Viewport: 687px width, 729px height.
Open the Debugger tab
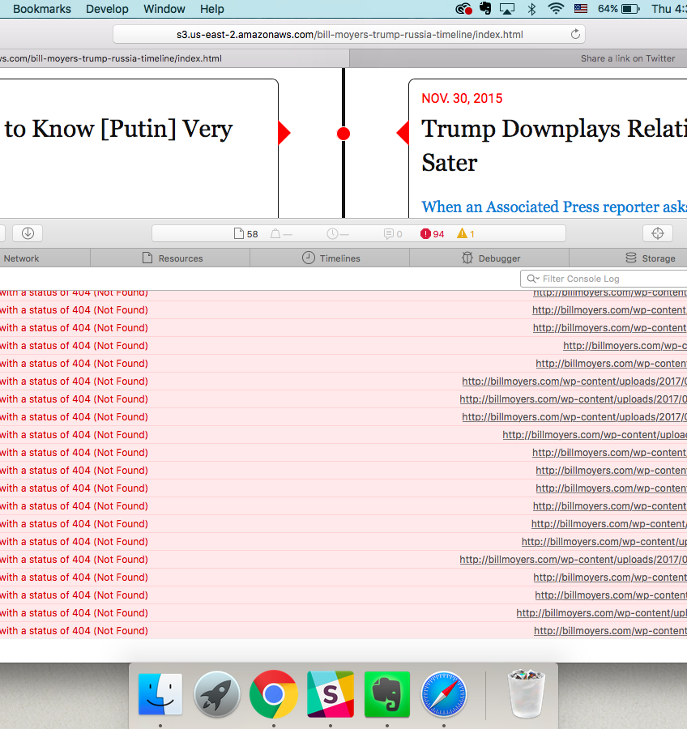[491, 258]
